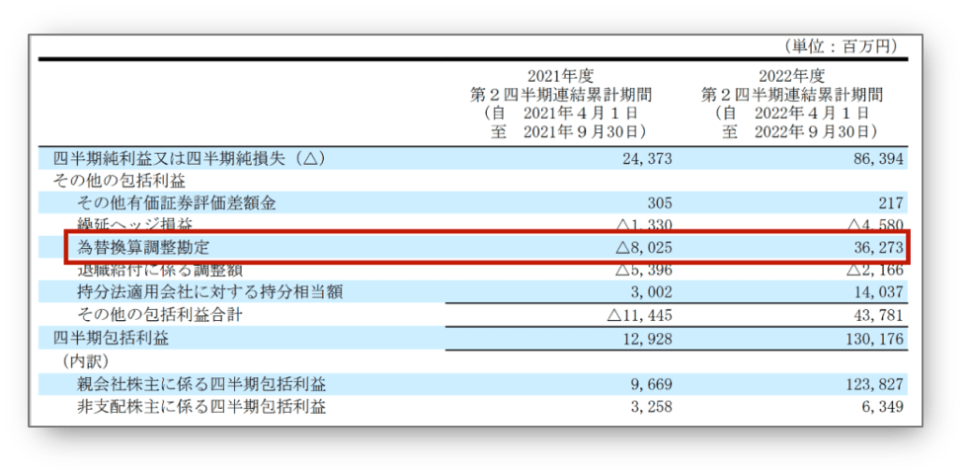This screenshot has width=966, height=476.
Task: Click the 為替換算調整勘定 row label
Action: 143,248
